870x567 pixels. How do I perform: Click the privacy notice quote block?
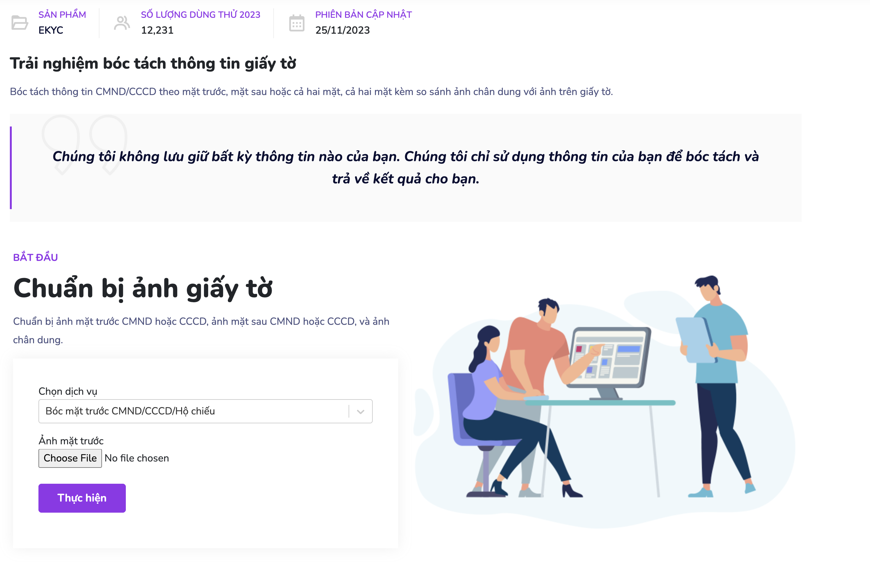pos(406,168)
